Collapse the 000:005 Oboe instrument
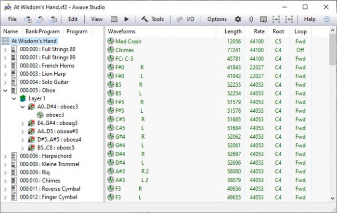 click(x=5, y=90)
